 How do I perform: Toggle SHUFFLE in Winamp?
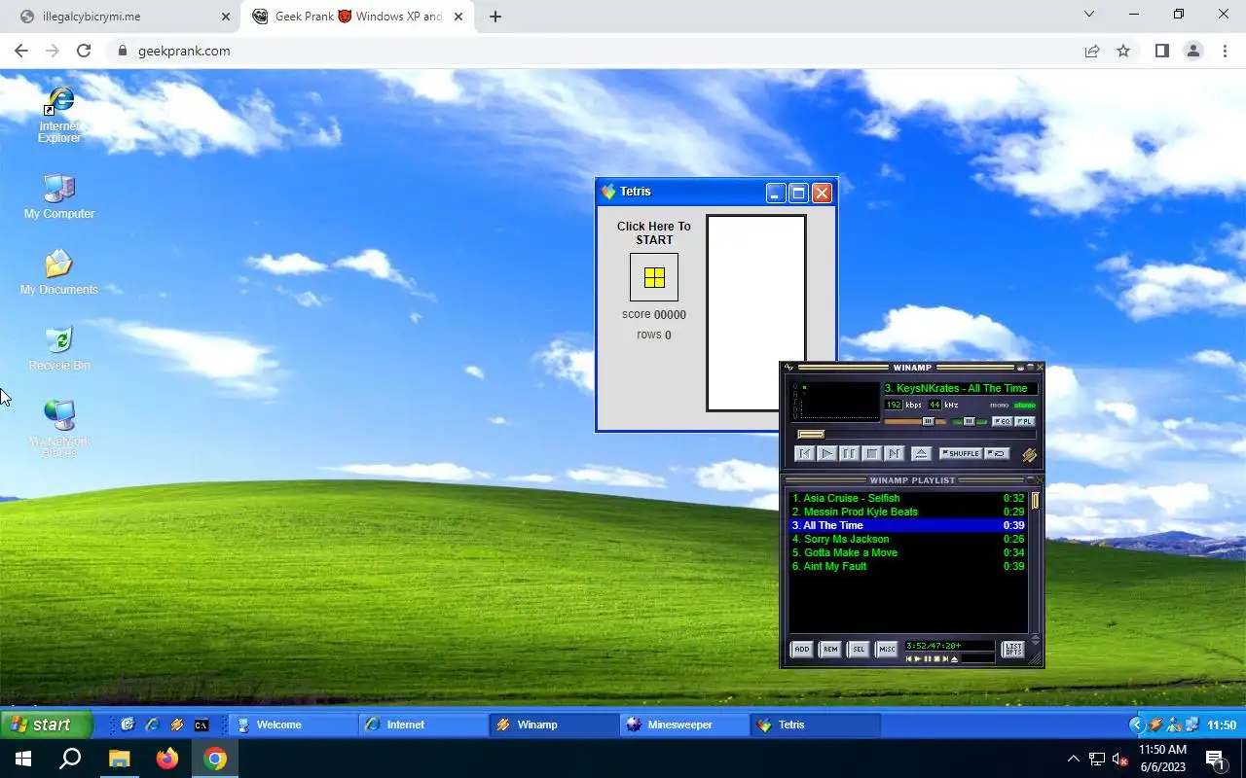coord(961,453)
